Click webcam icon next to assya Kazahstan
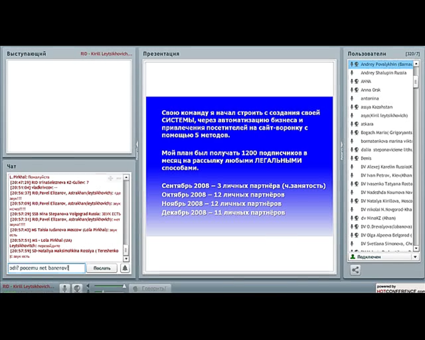 [x=356, y=107]
